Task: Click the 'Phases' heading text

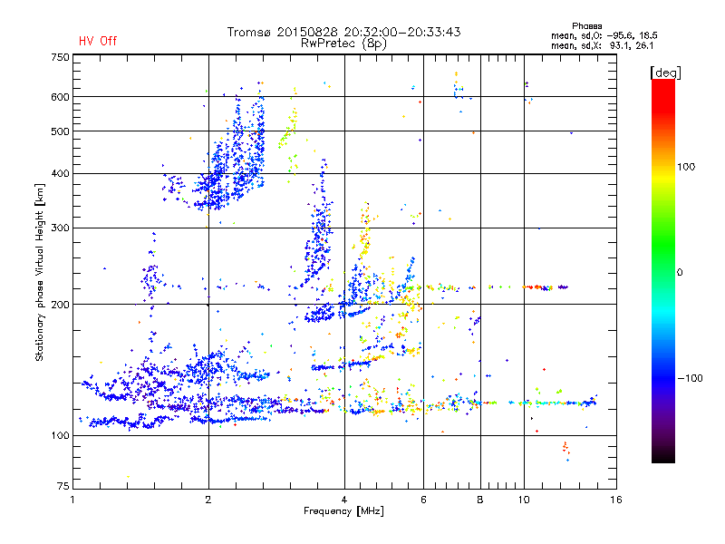Action: tap(586, 26)
